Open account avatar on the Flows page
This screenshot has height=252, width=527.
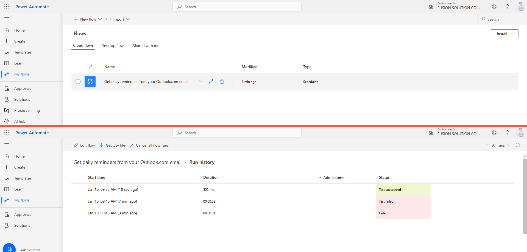pyautogui.click(x=520, y=7)
